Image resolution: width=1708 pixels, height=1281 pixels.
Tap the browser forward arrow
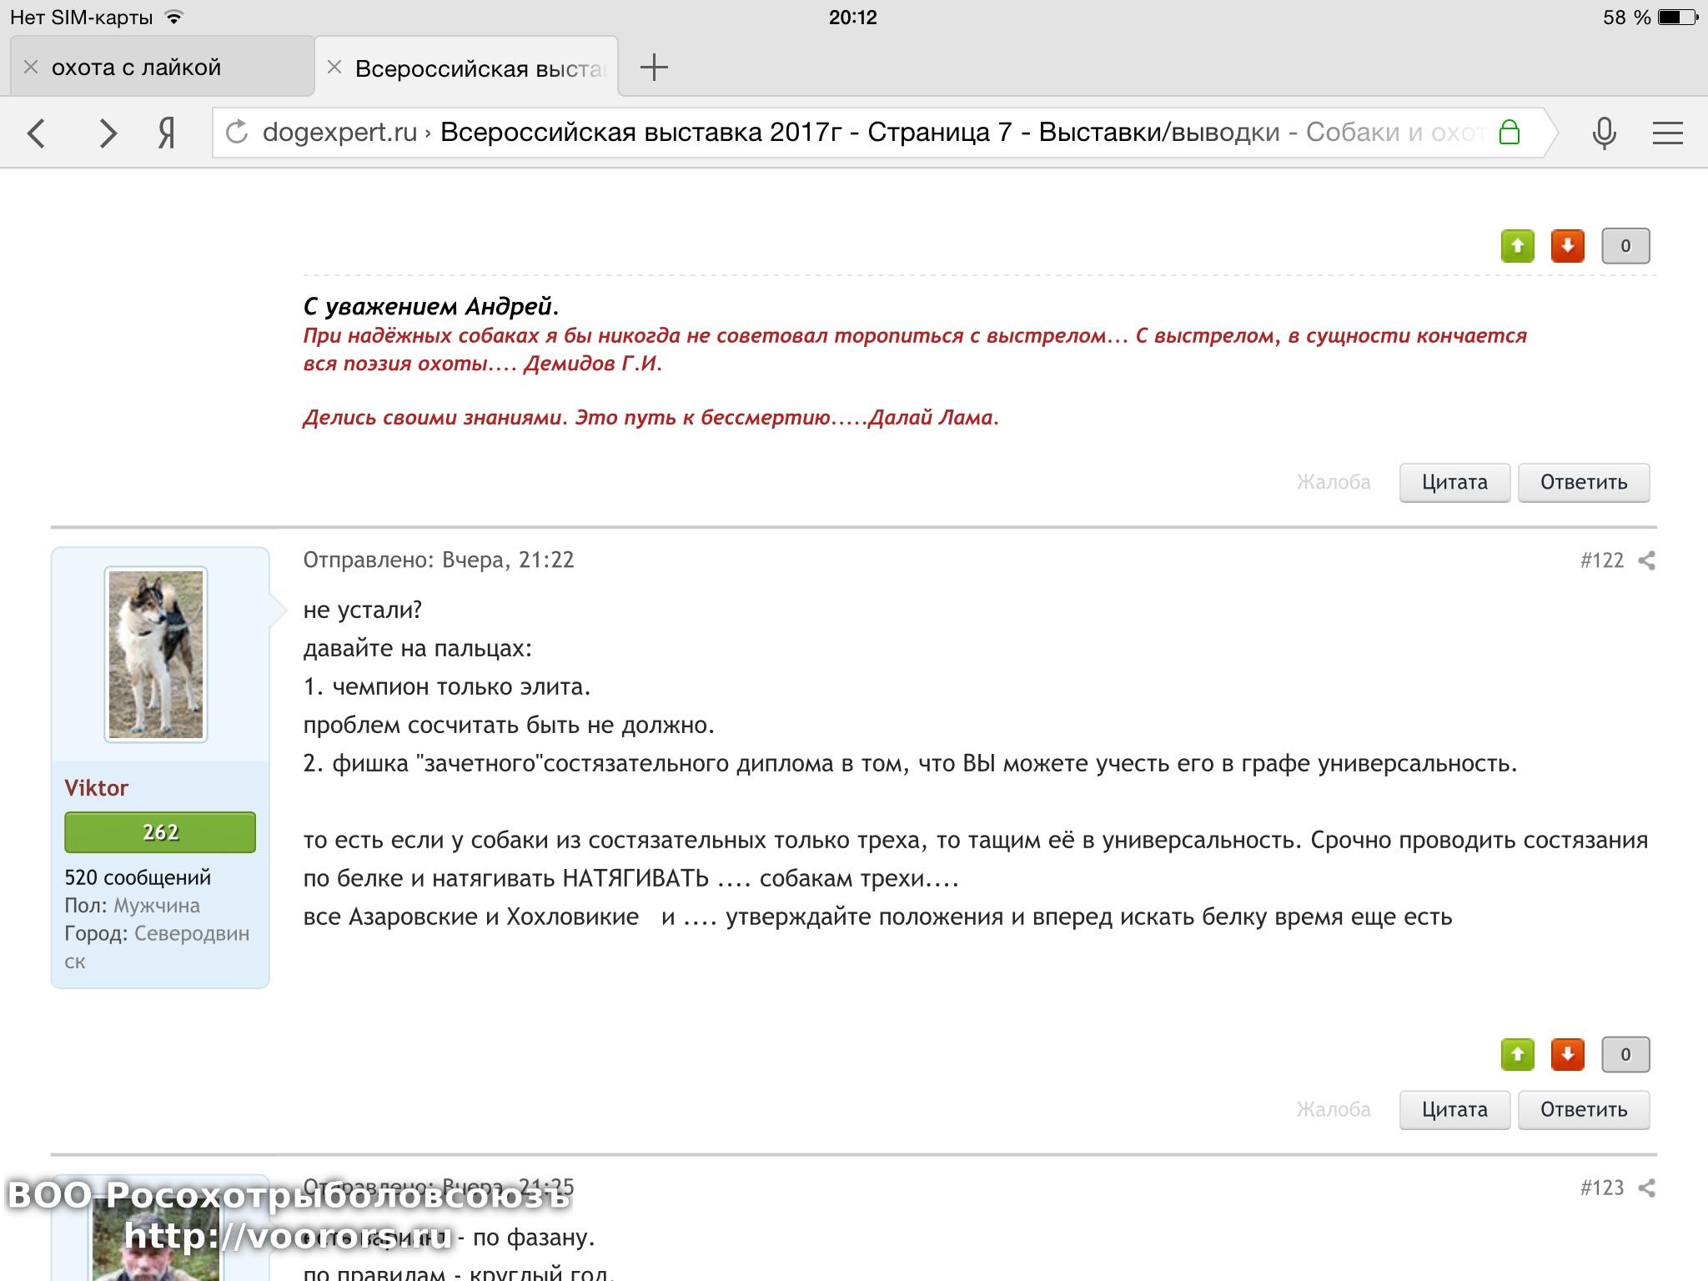tap(107, 133)
